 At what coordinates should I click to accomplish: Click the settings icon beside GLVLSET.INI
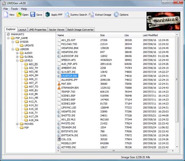coord(59,72)
